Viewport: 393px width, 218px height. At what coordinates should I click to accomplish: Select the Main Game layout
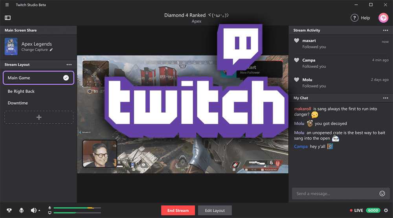[x=39, y=78]
